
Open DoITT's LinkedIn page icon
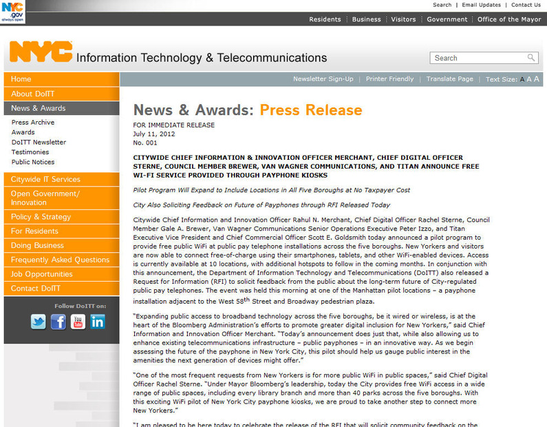pyautogui.click(x=98, y=322)
